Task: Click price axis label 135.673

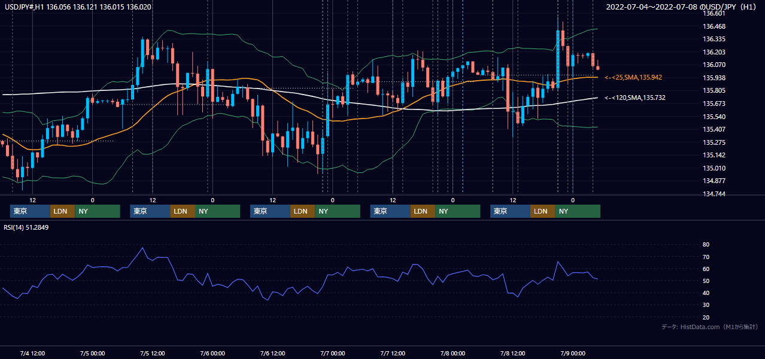Action: point(715,104)
